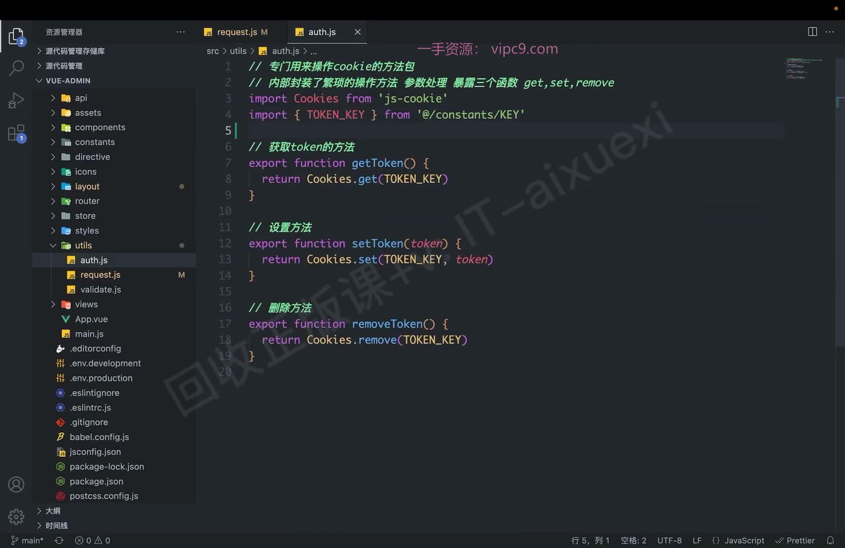
Task: Click the 空格: 2 indentation setting
Action: pyautogui.click(x=633, y=540)
